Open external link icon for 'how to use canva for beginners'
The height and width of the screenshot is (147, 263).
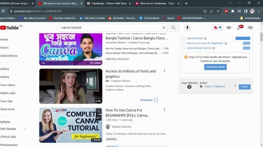coord(226,43)
